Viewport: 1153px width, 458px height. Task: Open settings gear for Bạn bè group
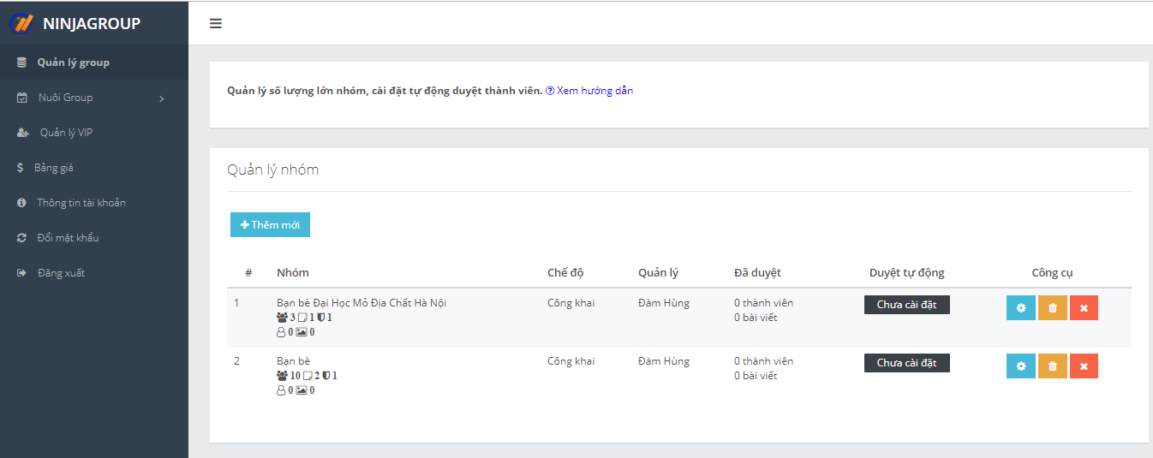coord(1020,366)
